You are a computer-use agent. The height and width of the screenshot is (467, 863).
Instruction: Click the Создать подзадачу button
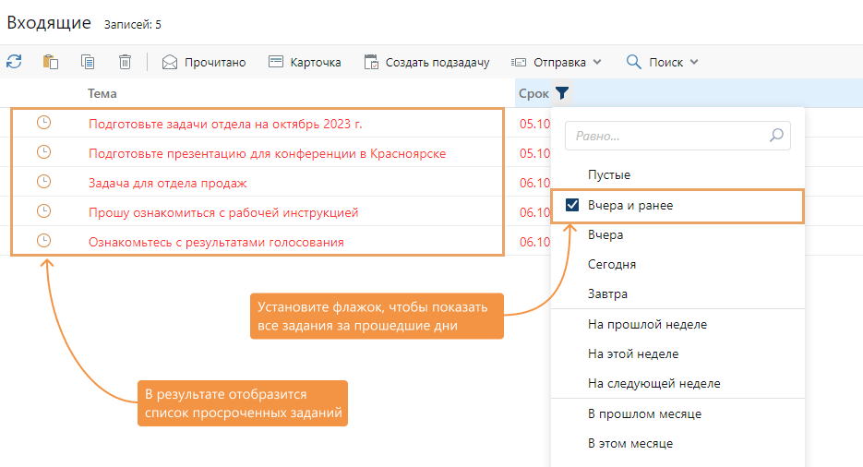pos(426,62)
